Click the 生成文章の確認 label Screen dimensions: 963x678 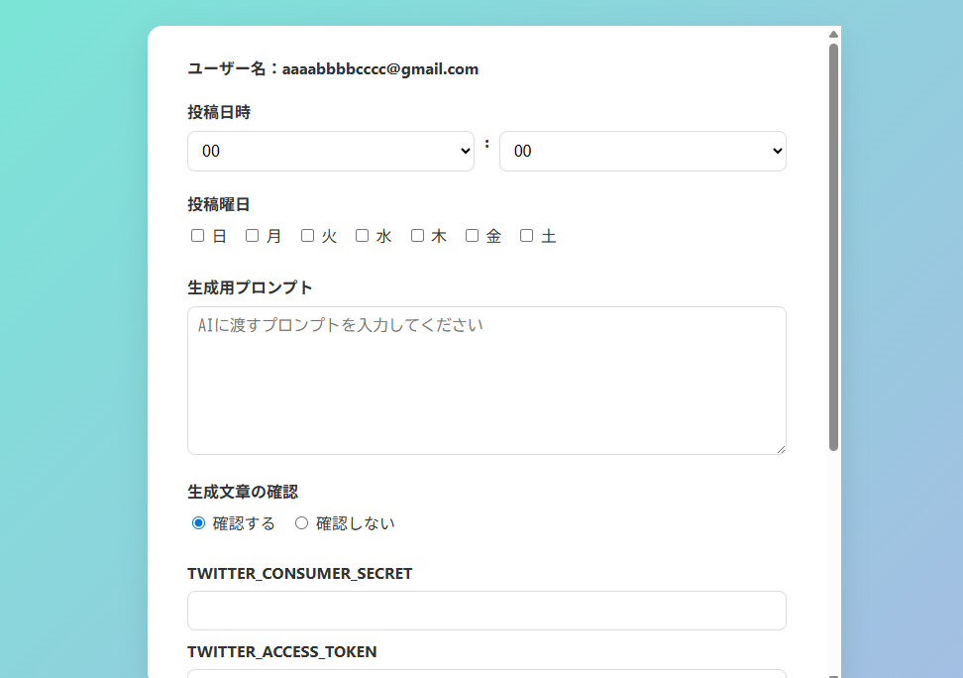[x=243, y=492]
